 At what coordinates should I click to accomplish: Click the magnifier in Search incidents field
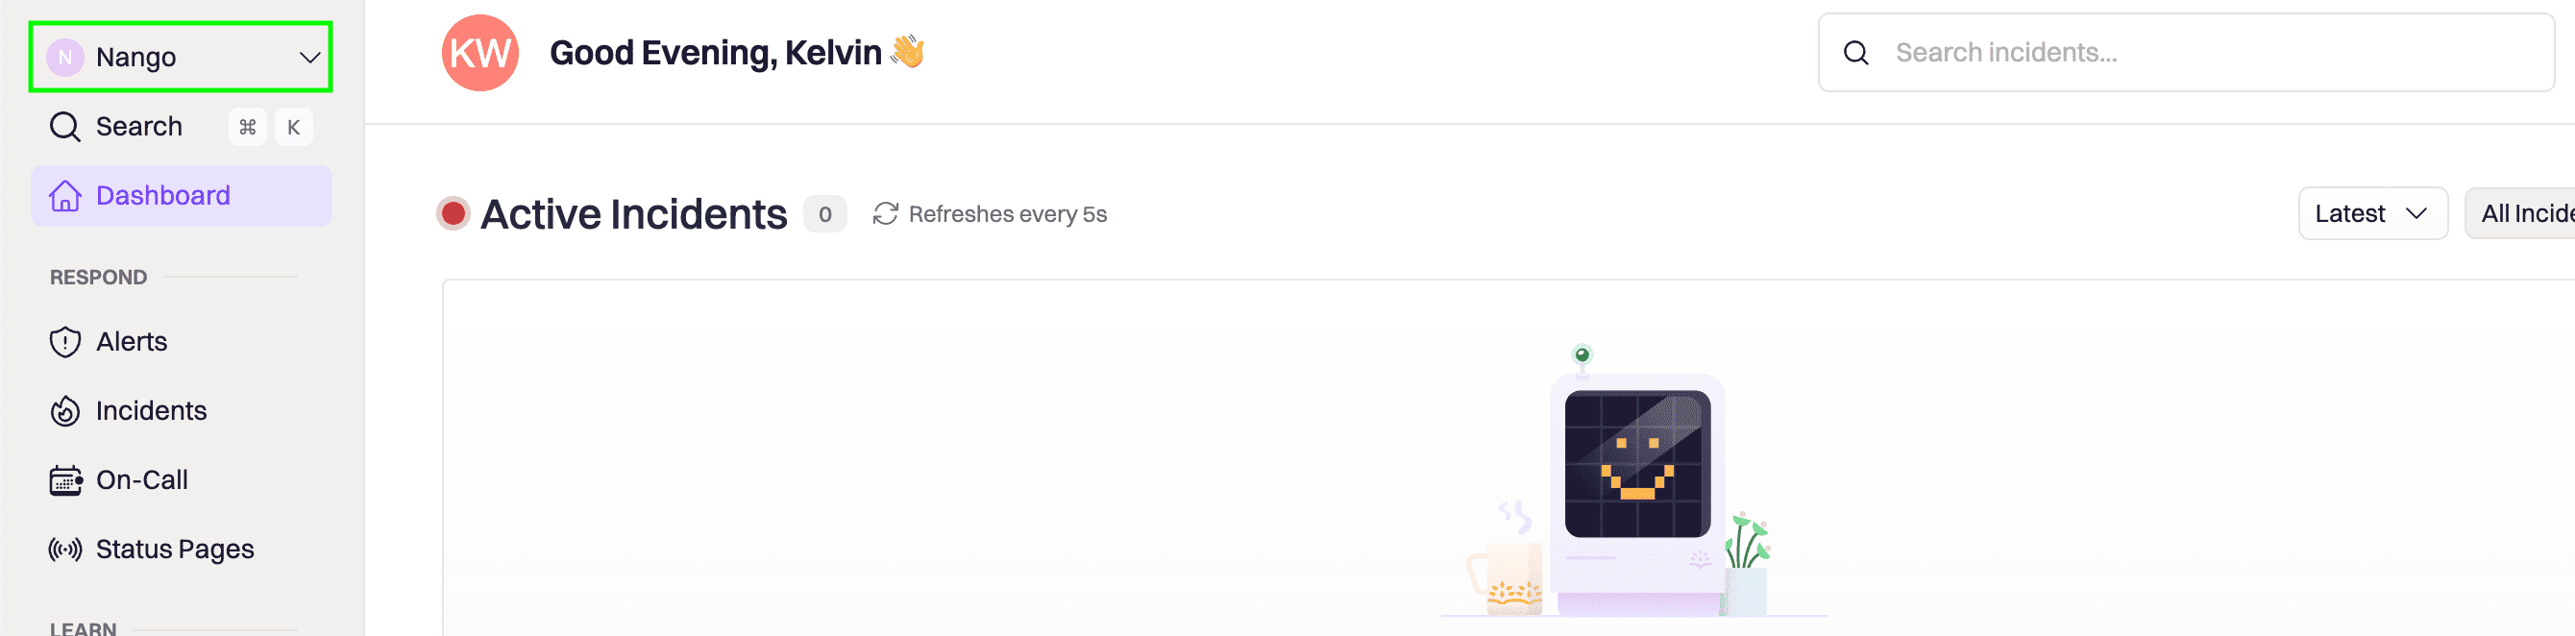click(x=1855, y=53)
